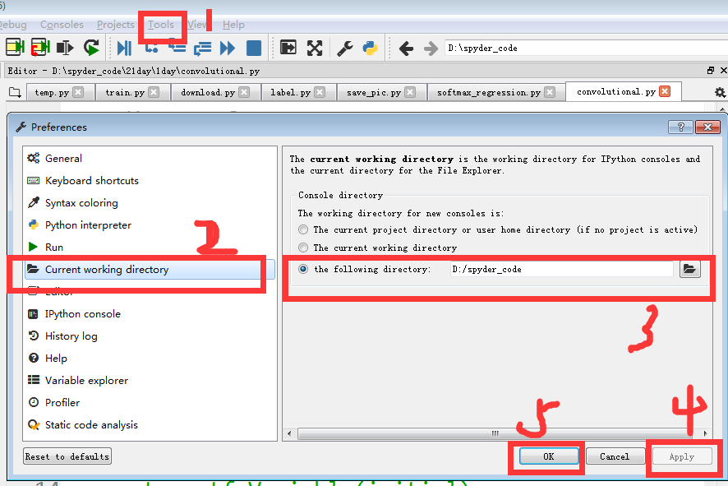Select project directory or user home radio option
Viewport: 728px width, 486px height.
pos(303,229)
